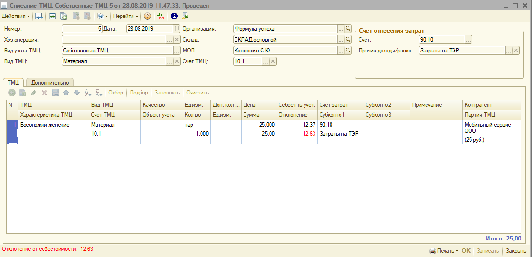The width and height of the screenshot is (532, 257).
Task: Click the add row icon in ТМЦ table toolbar
Action: 12,93
